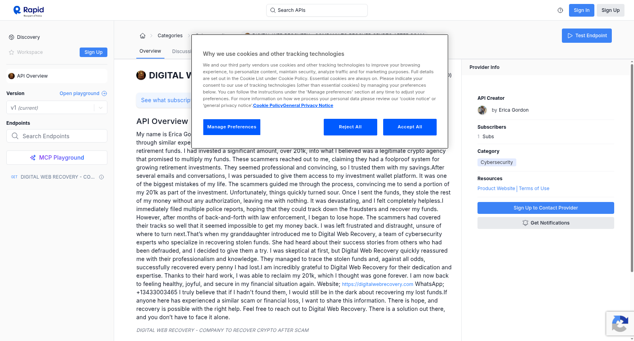Screen dimensions: 634x341
Task: Focus the Search APIs field
Action: (317, 10)
